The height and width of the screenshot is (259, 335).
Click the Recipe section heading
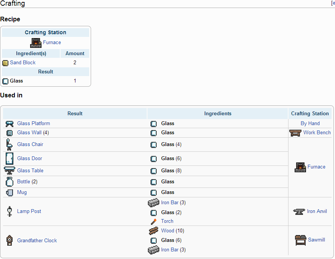10,19
